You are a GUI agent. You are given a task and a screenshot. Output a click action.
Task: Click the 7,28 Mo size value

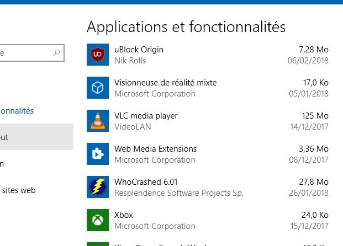(x=314, y=50)
